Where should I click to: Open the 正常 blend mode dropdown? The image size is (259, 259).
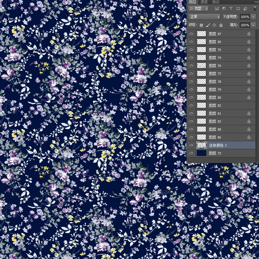pos(204,17)
